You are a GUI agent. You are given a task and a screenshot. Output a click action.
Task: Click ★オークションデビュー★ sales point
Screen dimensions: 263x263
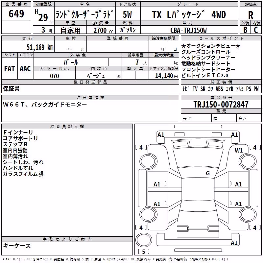[211, 46]
